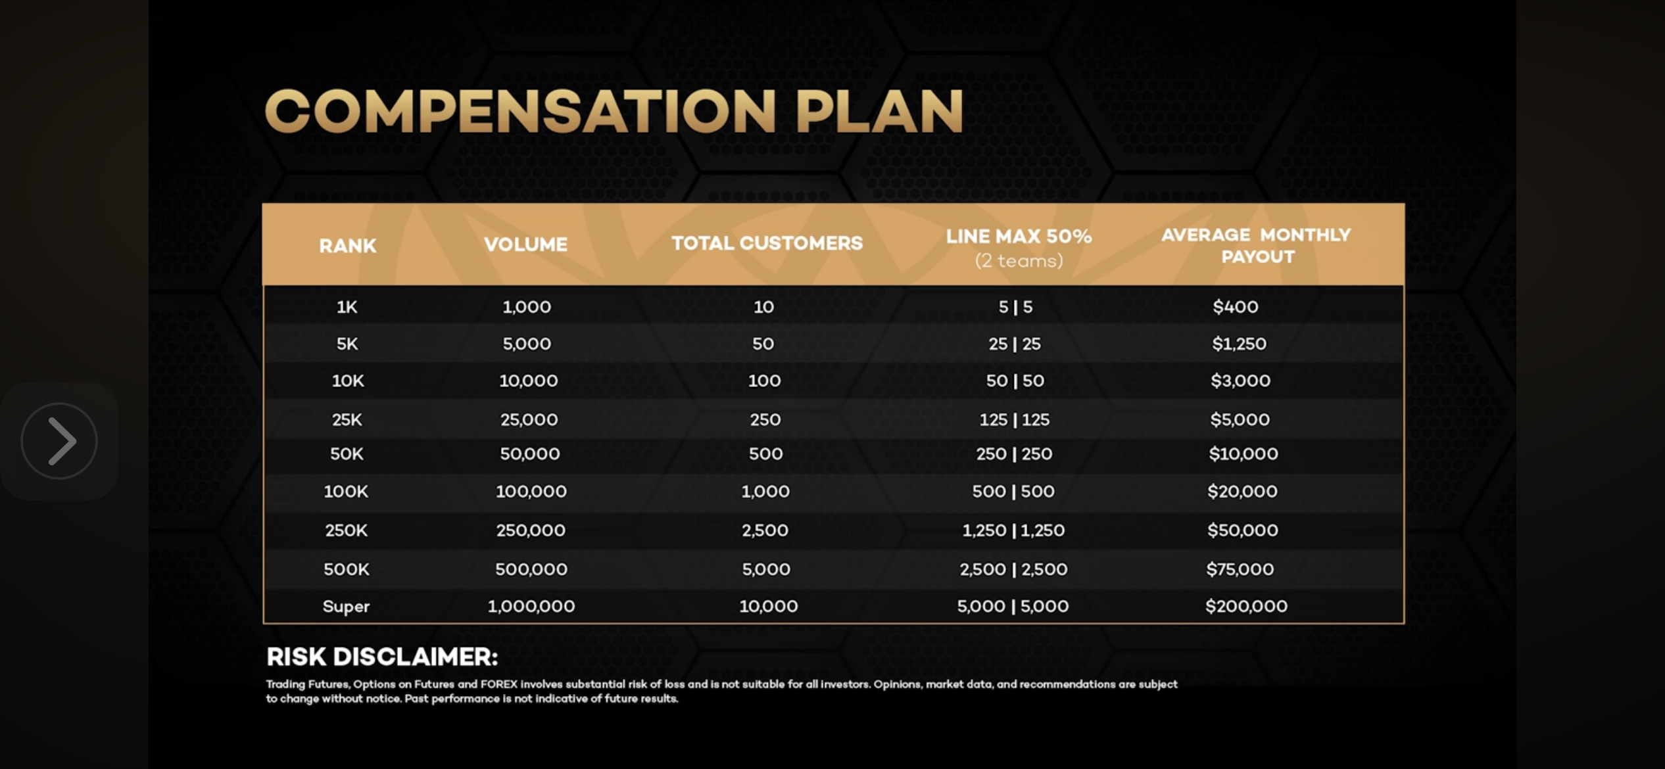1665x769 pixels.
Task: Click the $10,000 payout value
Action: [1242, 453]
